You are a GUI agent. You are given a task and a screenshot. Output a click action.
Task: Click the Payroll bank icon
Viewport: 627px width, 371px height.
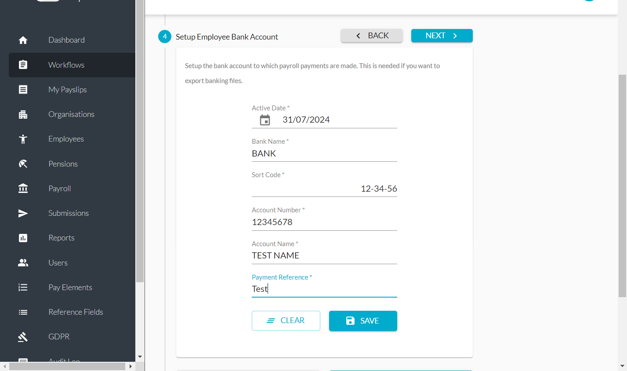point(23,189)
